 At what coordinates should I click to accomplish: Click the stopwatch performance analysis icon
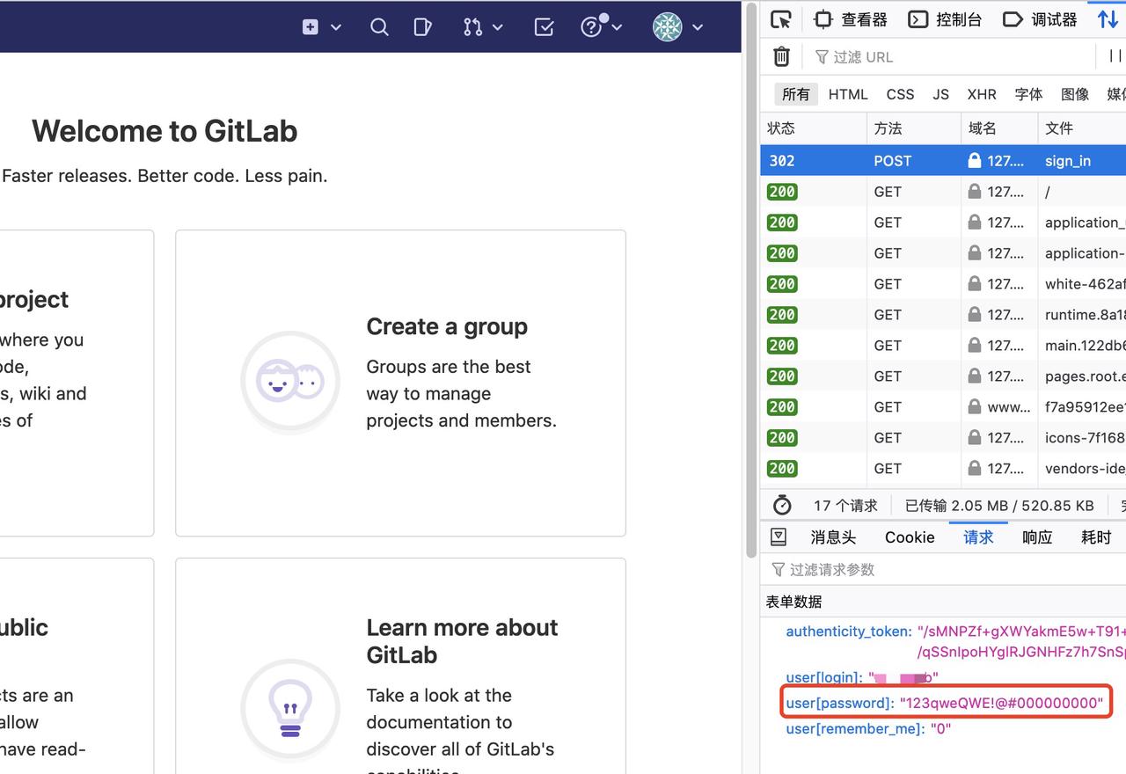click(782, 505)
